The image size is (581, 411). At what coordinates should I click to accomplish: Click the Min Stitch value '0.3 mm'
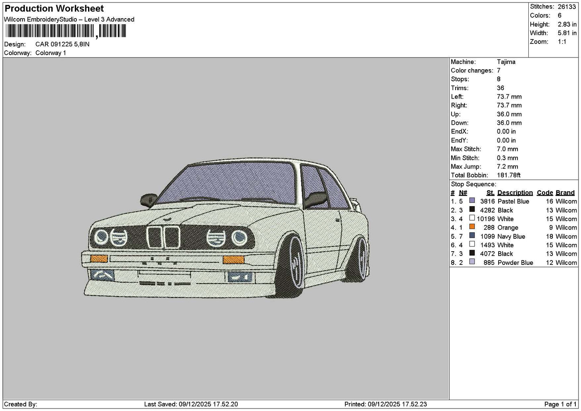507,158
